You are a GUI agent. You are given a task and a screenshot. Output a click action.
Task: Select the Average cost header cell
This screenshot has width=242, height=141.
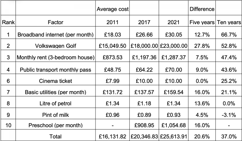pyautogui.click(x=113, y=8)
